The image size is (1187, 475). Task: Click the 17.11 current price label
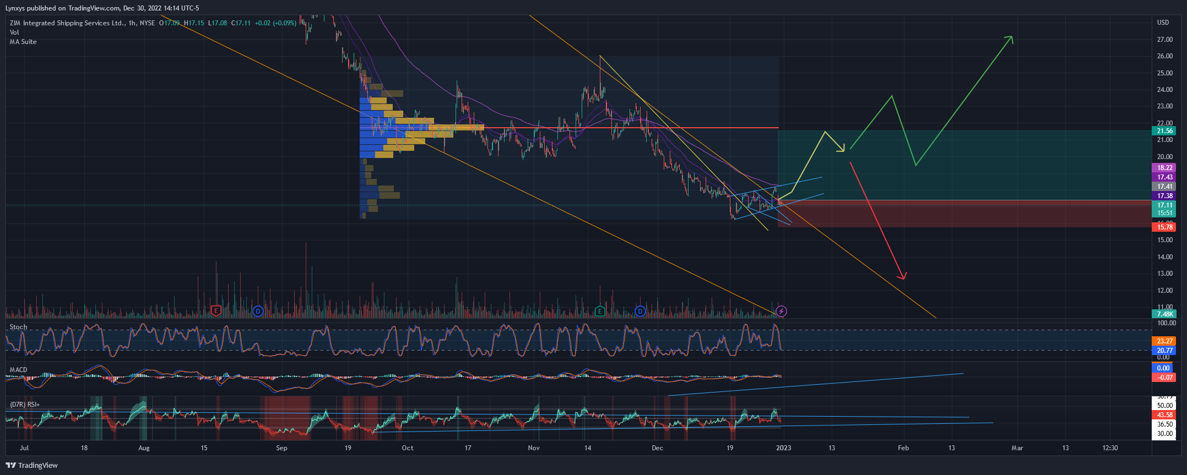[1164, 205]
